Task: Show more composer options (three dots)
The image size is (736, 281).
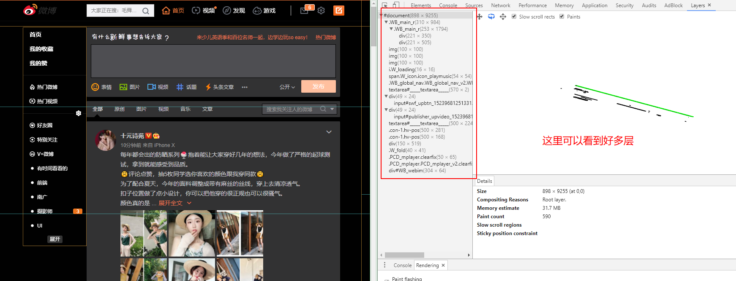Action: (x=245, y=87)
